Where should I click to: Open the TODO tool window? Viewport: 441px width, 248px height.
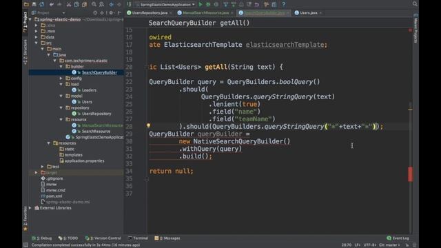click(68, 238)
